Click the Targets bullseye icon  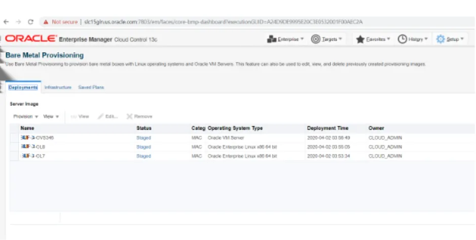316,39
